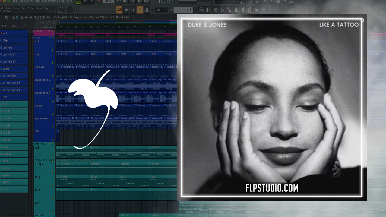
Task: Click the Playlist - Arrangement title
Action: pyautogui.click(x=72, y=17)
